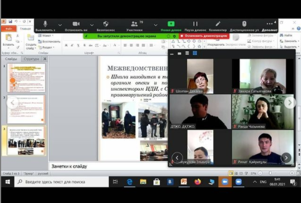Viewport: 301px width, 203px height.
Task: Switch video panel to gallery grid view
Action: (x=195, y=53)
